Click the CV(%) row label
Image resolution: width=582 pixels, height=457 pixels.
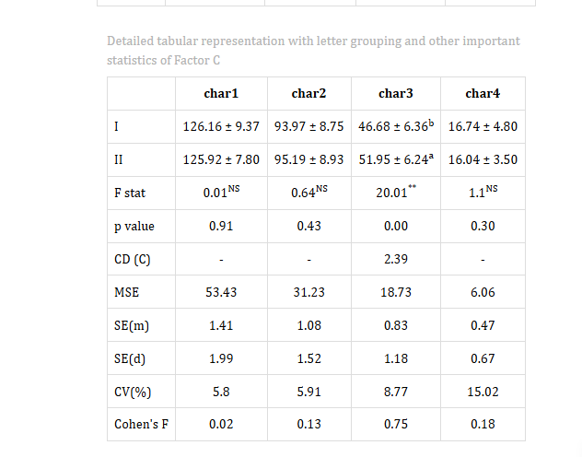pyautogui.click(x=133, y=392)
